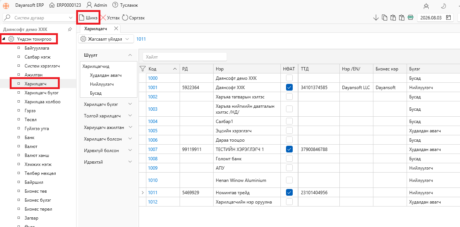Open Гэрээ in sidebar
460x227 pixels.
[30, 111]
